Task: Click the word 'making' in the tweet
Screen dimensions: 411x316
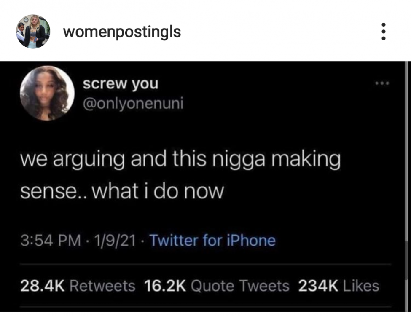Action: pyautogui.click(x=306, y=160)
